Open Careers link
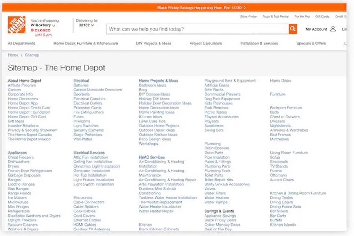The height and width of the screenshot is (236, 354). pos(15,90)
